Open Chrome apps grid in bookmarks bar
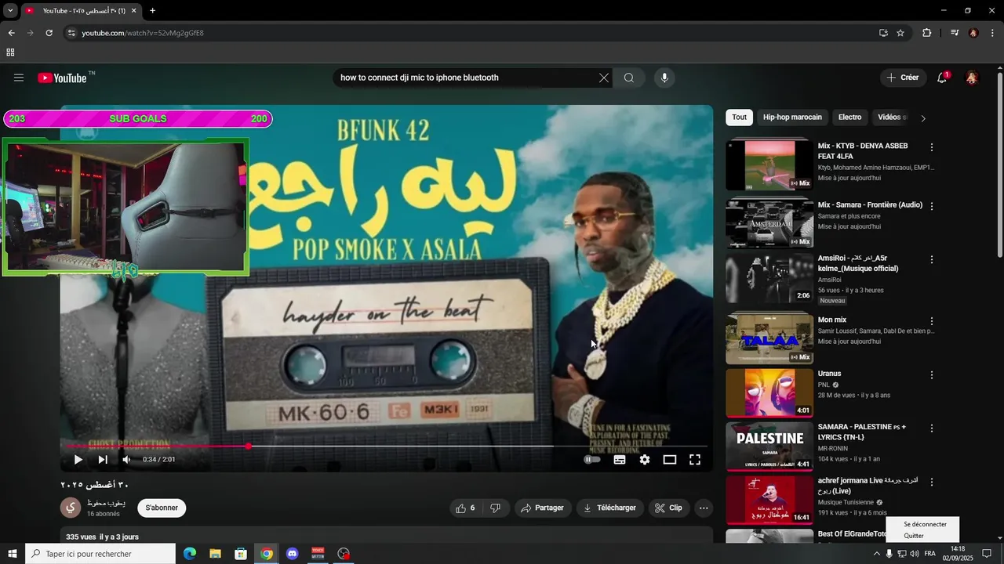The image size is (1004, 564). point(10,52)
